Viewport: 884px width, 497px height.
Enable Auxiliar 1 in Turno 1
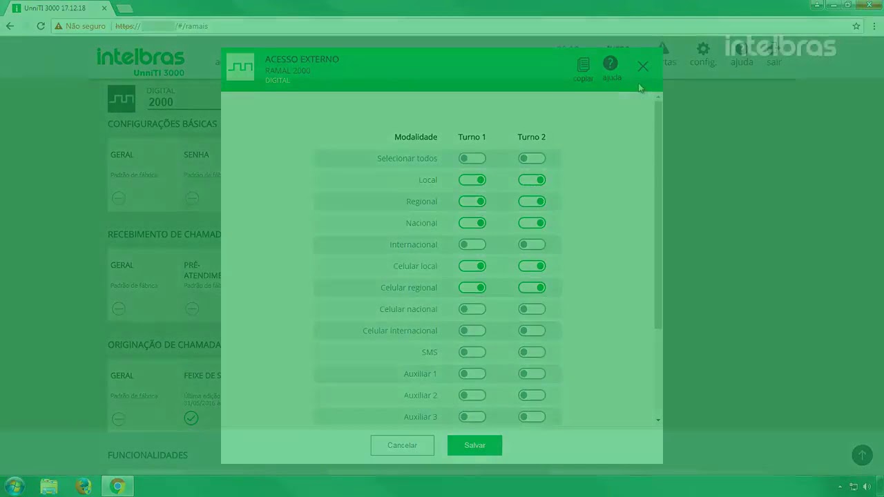(x=472, y=374)
